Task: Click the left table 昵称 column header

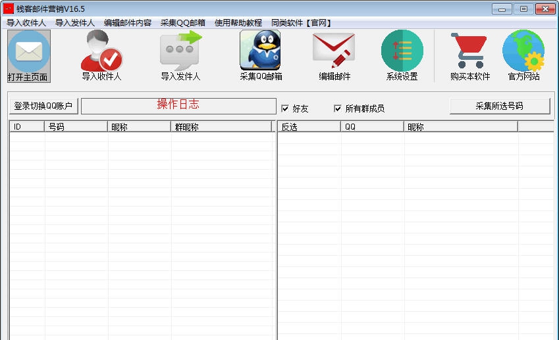Action: click(139, 127)
